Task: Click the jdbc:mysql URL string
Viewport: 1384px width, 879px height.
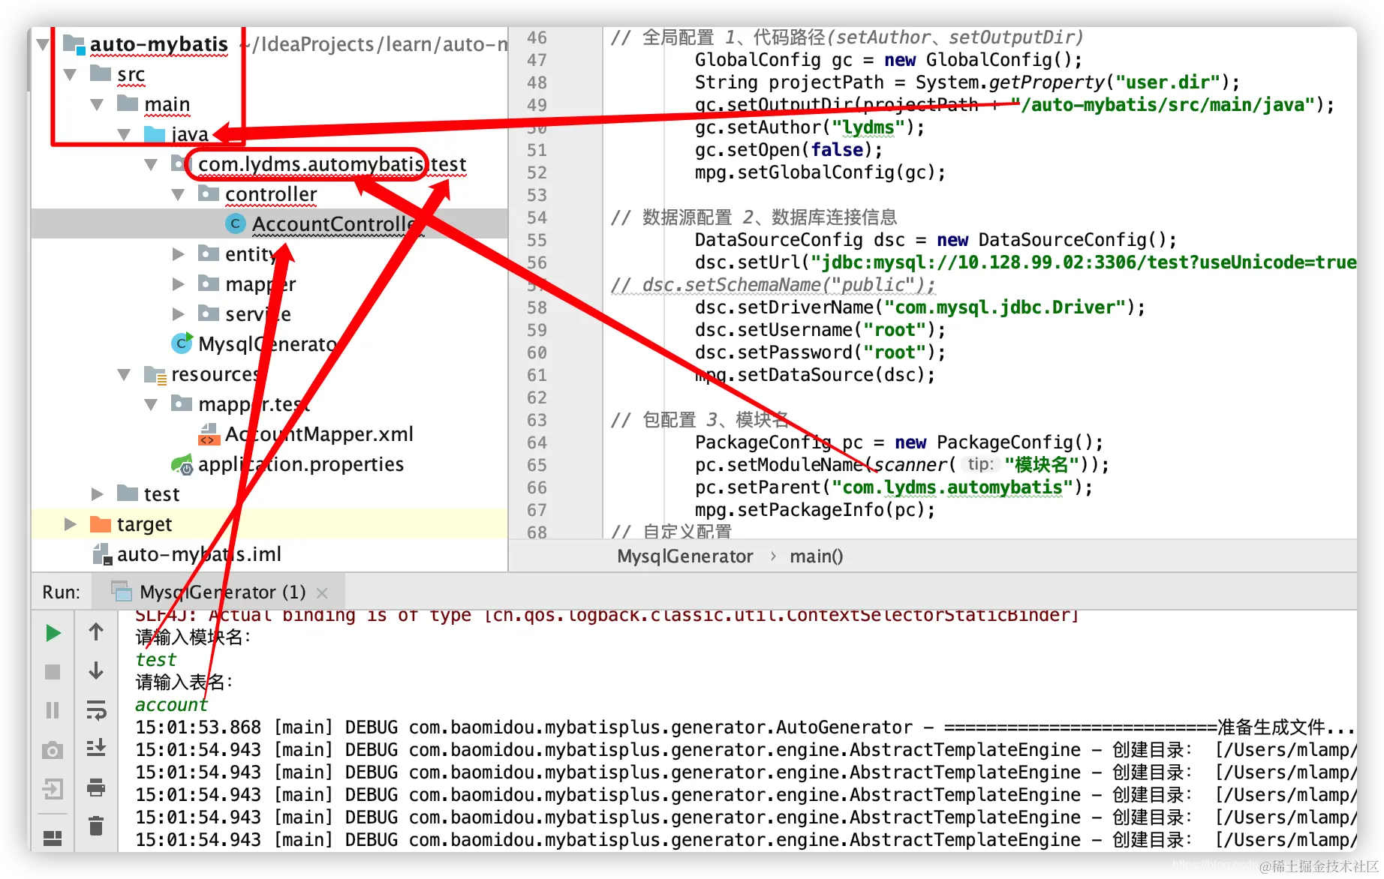Action: 1084,262
